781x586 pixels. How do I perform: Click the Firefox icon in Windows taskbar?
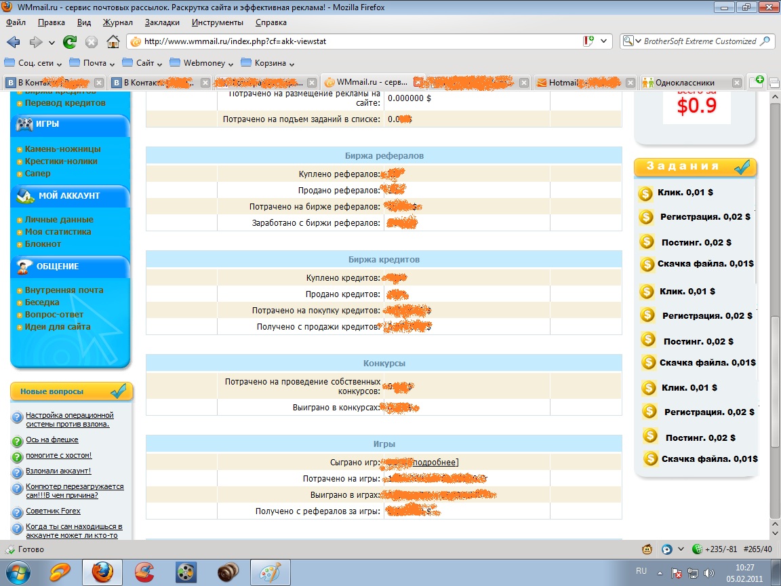coord(102,572)
